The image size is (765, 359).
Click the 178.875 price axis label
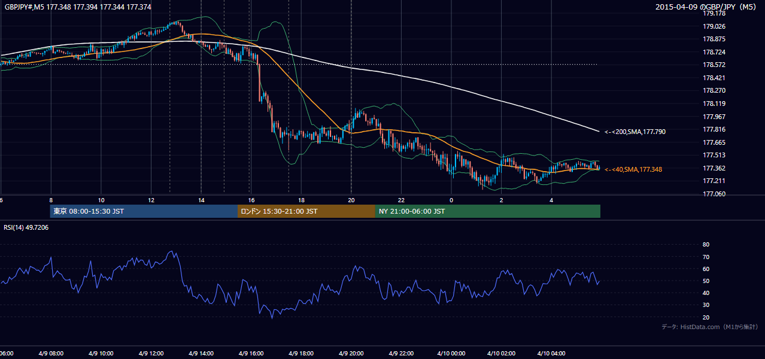pos(714,39)
